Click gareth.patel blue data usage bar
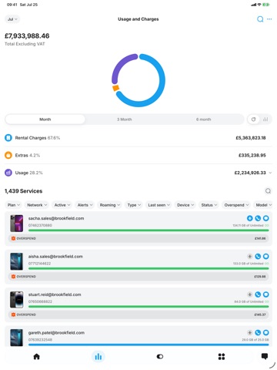This screenshot has height=370, width=277. click(149, 345)
